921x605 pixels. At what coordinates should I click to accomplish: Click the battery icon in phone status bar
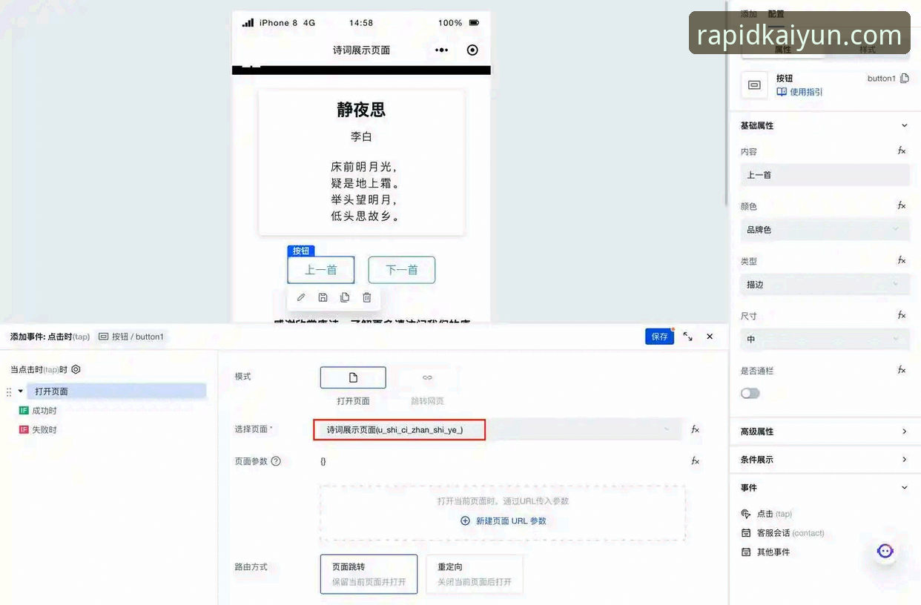(475, 23)
